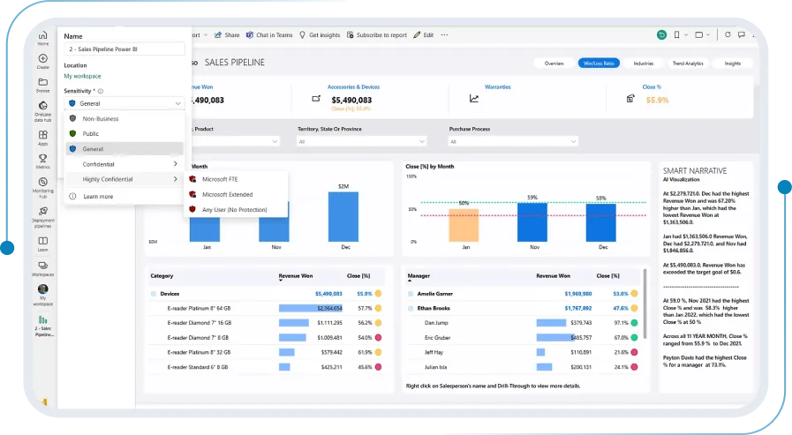Switch to the Overview tab
The width and height of the screenshot is (792, 435).
554,63
